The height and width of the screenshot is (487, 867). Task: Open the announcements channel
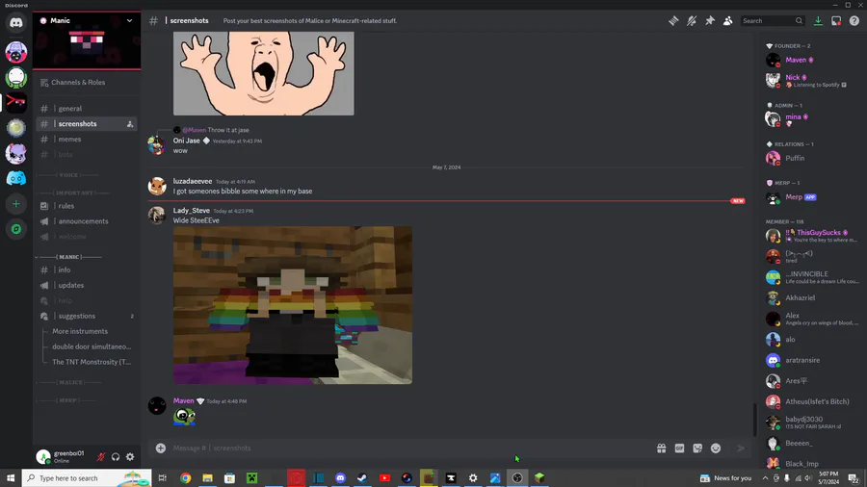pos(87,221)
